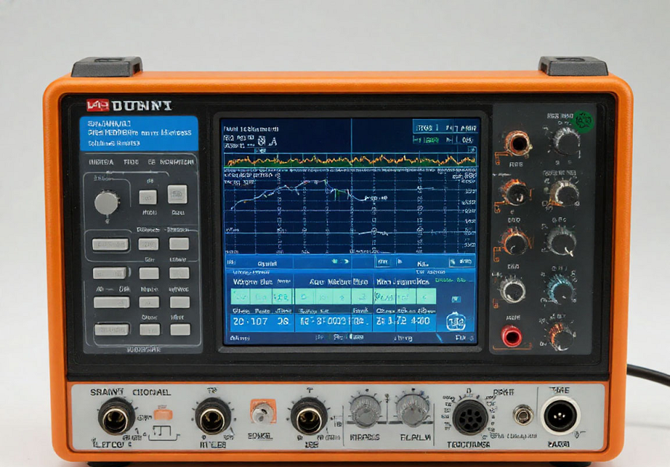Click the top-right black rotary knob
The height and width of the screenshot is (467, 670).
coord(565,140)
